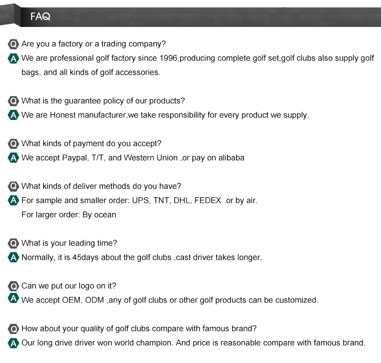Click the Q icon beside payment question
This screenshot has width=381, height=363.
pyautogui.click(x=14, y=144)
